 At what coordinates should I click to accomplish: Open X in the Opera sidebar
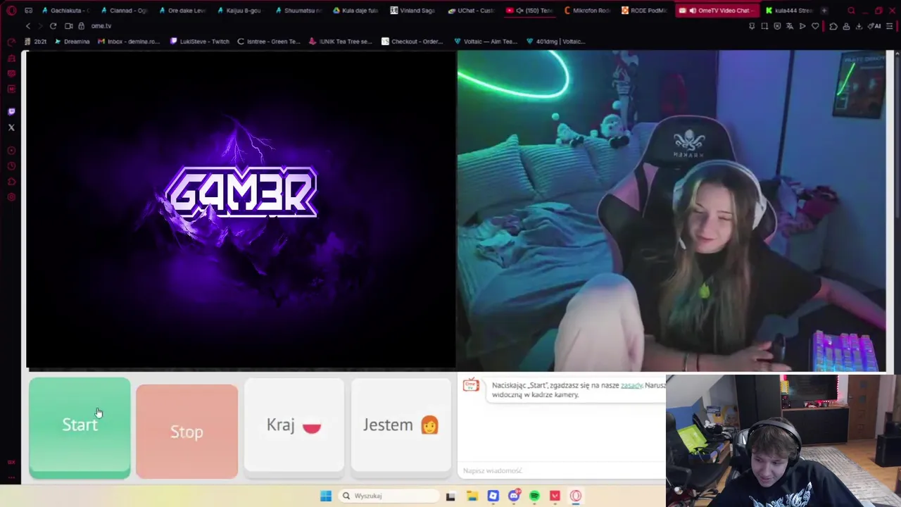point(11,127)
